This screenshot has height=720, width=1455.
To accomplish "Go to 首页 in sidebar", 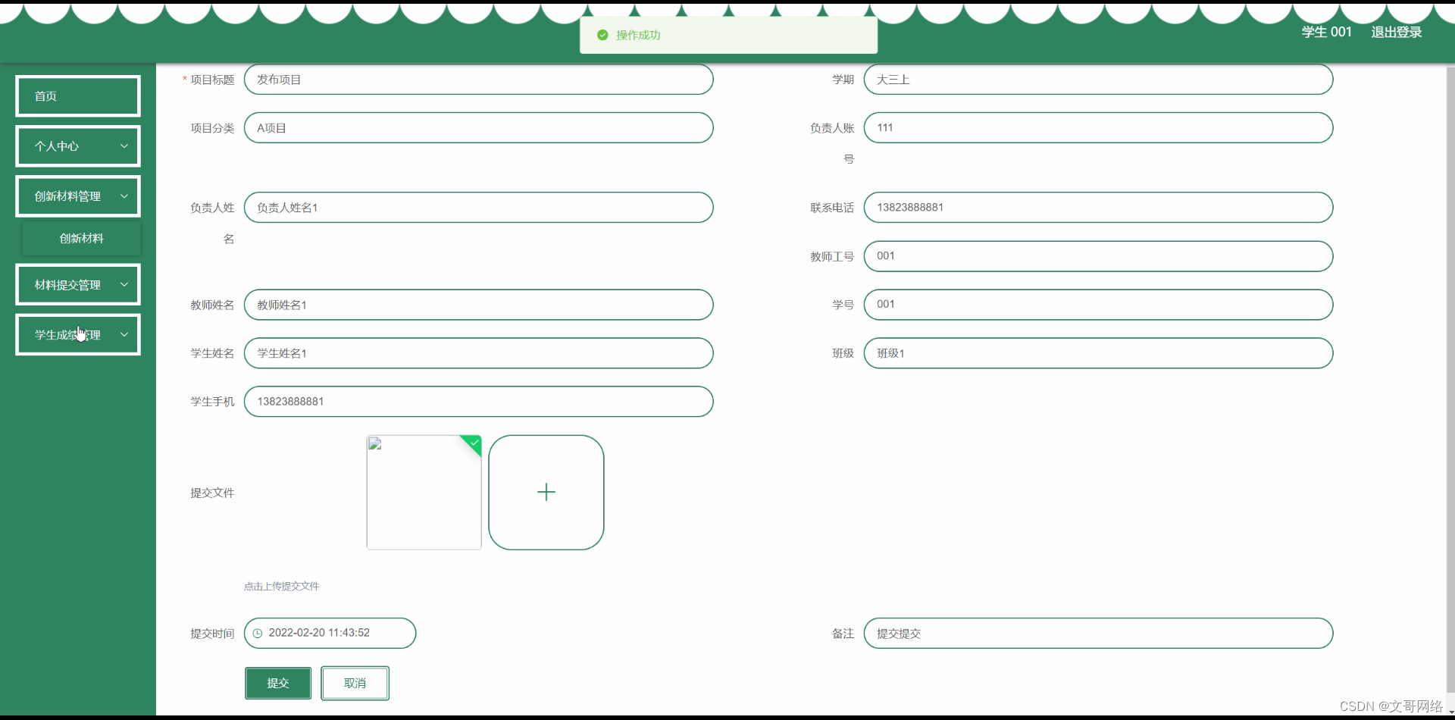I will 78,96.
